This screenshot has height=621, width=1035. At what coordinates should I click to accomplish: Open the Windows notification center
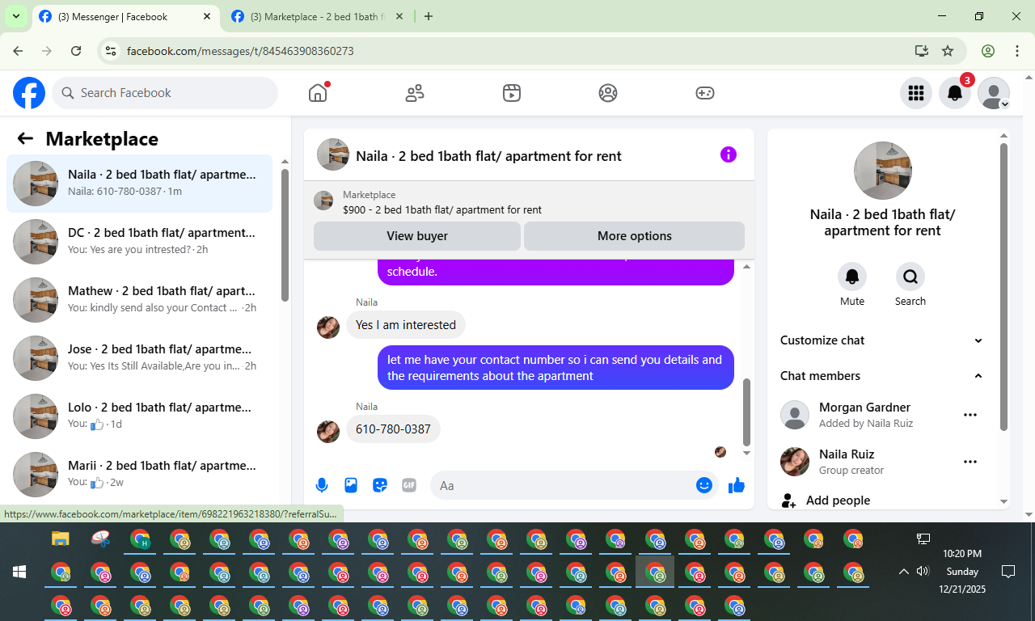tap(1008, 572)
